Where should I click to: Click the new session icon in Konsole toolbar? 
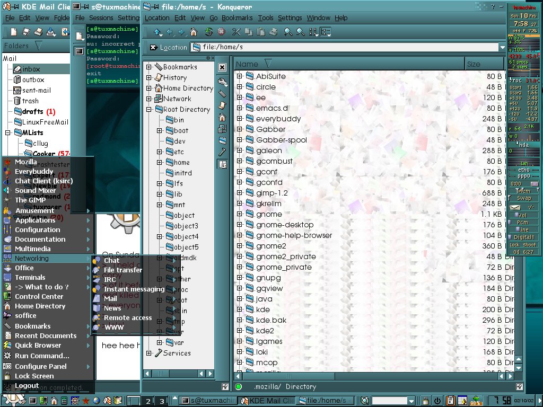(80, 36)
